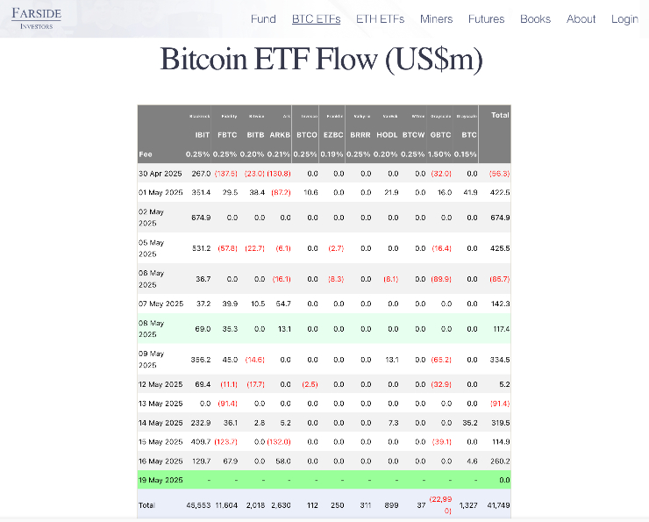Click the HODL column header
The image size is (649, 522).
coord(387,135)
